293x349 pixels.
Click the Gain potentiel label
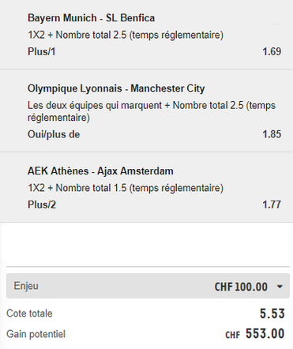tap(36, 334)
